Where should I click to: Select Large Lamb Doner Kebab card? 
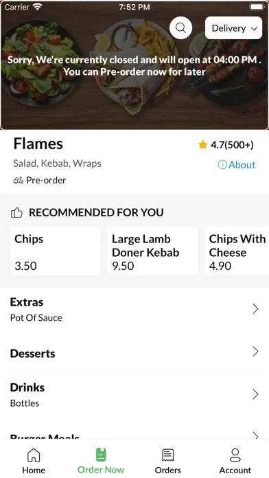click(x=152, y=251)
